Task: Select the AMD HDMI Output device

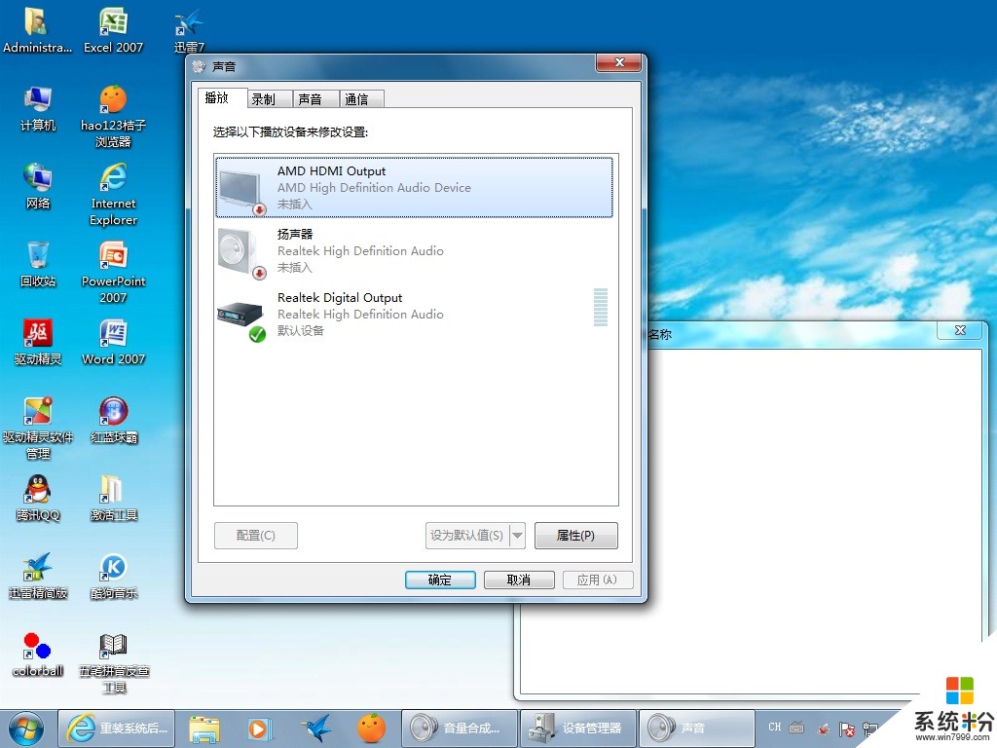Action: point(414,187)
